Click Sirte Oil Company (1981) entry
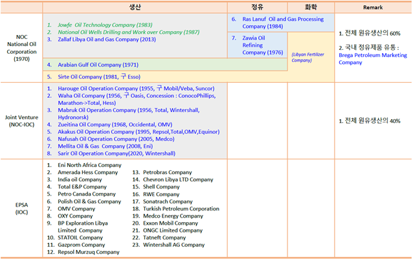 [x=99, y=77]
